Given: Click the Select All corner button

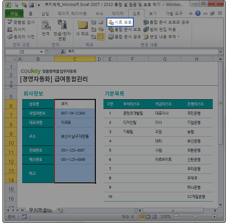Looking at the screenshot, I should [11, 59].
